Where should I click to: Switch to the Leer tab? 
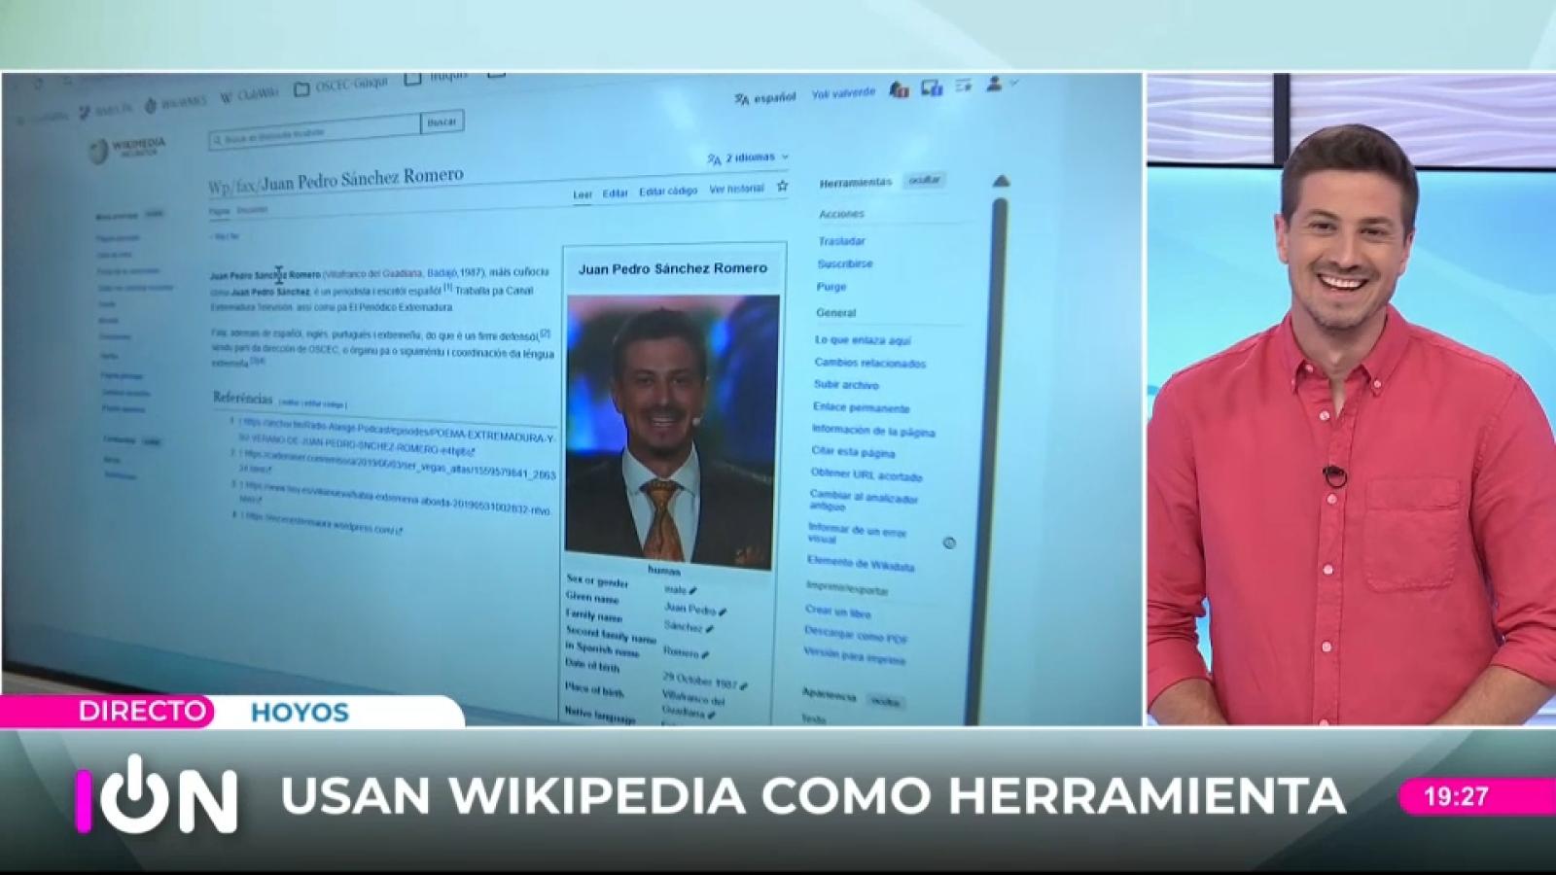583,194
